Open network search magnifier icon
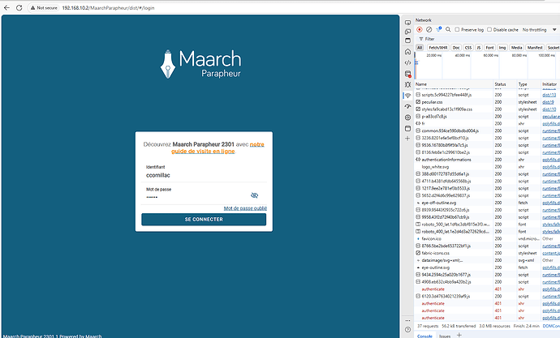The image size is (560, 338). 448,30
